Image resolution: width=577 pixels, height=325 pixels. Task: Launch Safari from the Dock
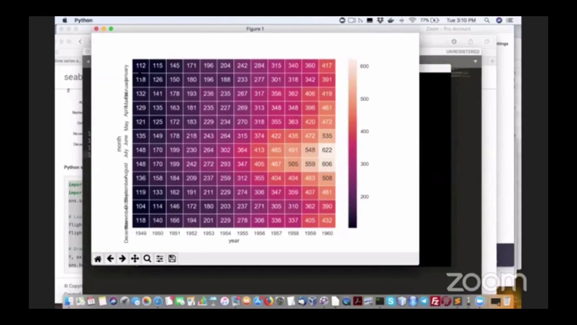157,301
